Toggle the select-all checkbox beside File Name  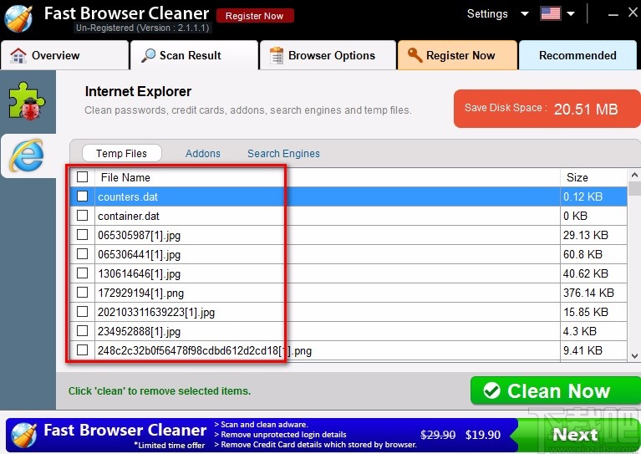(82, 176)
